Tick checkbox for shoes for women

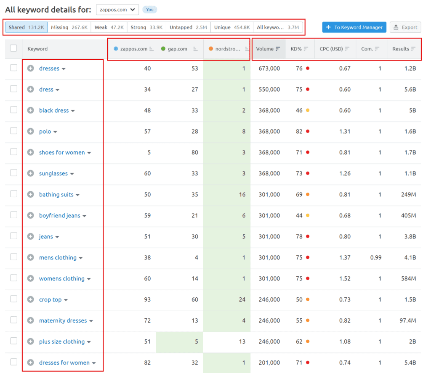13,152
